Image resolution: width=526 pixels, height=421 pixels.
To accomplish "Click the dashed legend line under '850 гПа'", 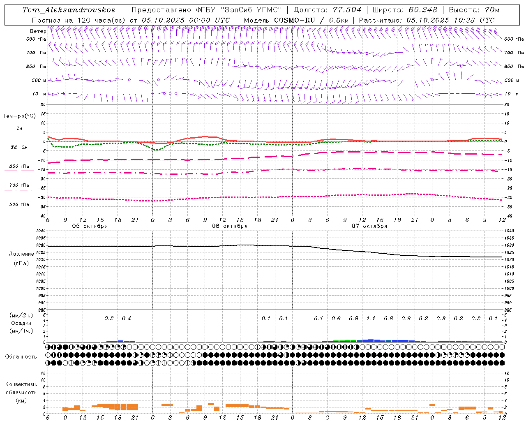I will point(19,171).
